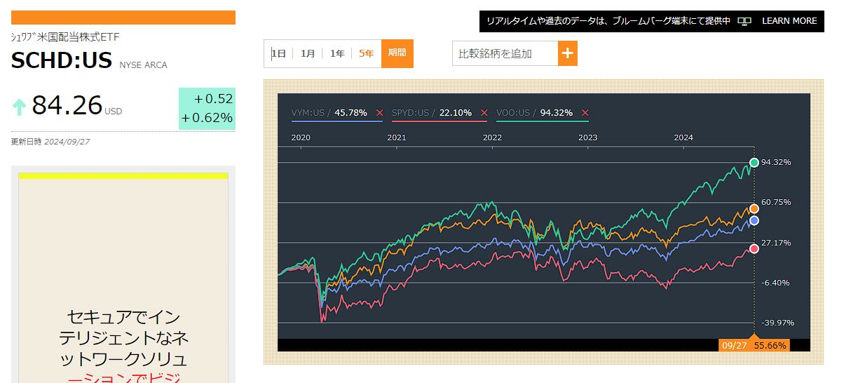Click the 2021 year axis label
851x383 pixels.
coord(397,137)
